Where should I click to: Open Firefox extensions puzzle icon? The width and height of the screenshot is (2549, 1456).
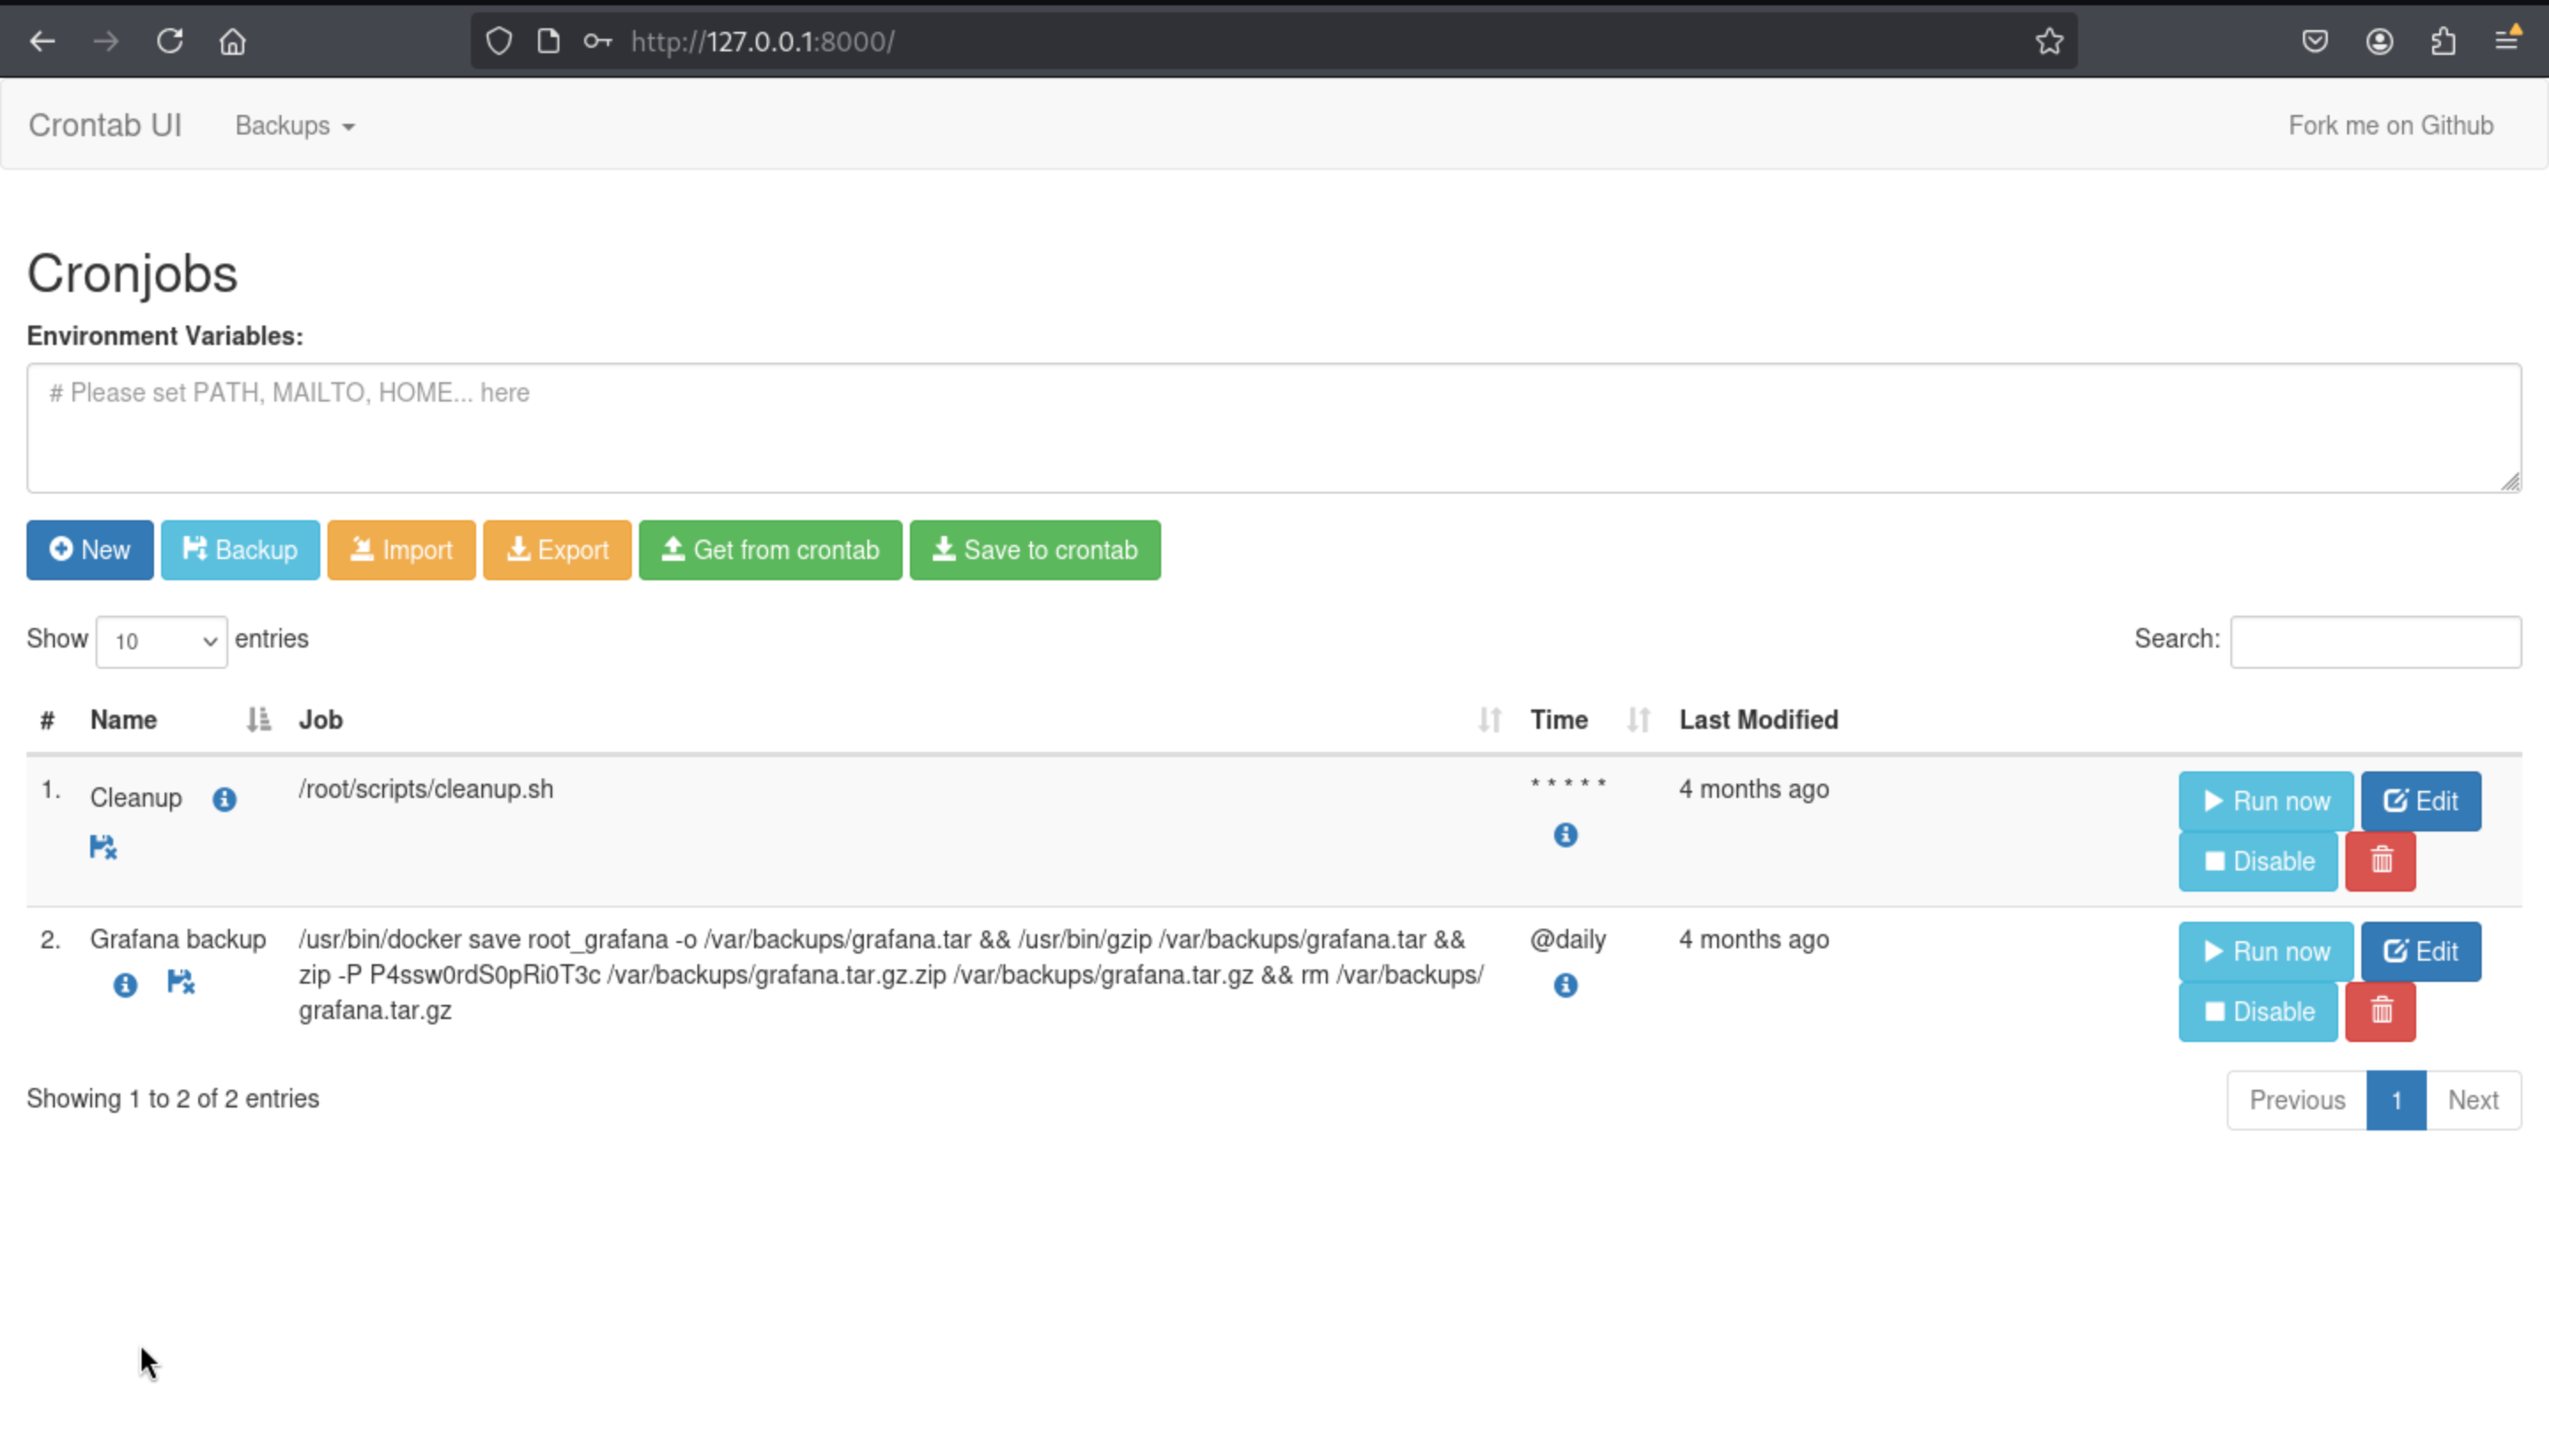pyautogui.click(x=2443, y=41)
